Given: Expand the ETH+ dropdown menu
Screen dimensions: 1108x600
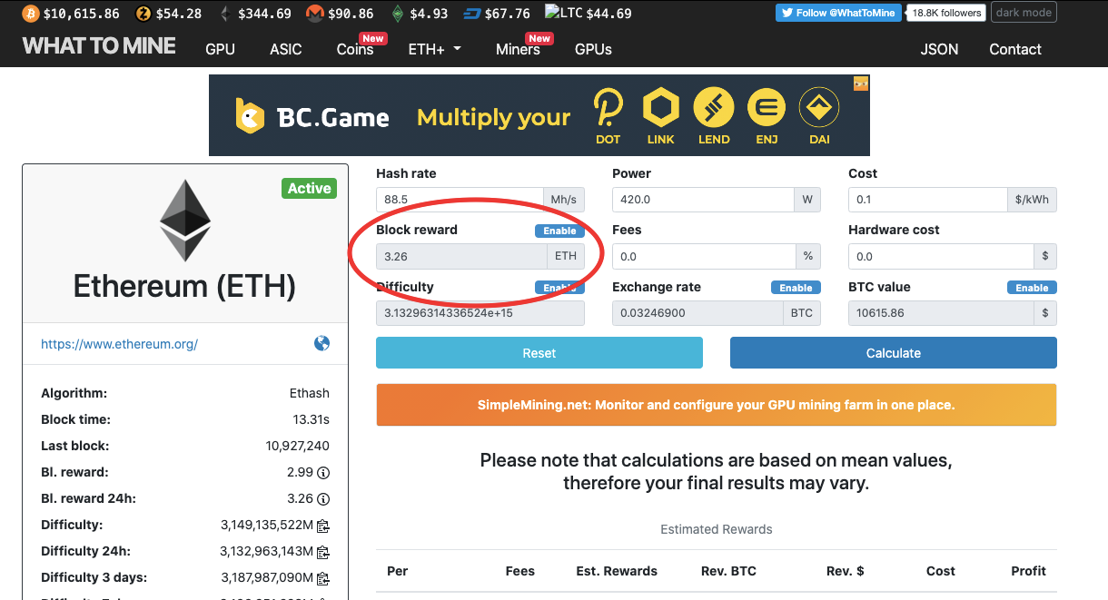Looking at the screenshot, I should (434, 49).
